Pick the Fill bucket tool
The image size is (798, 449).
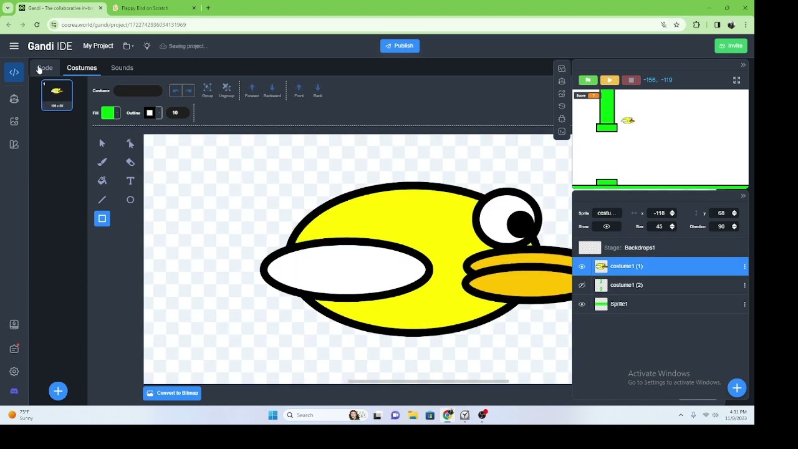click(102, 181)
